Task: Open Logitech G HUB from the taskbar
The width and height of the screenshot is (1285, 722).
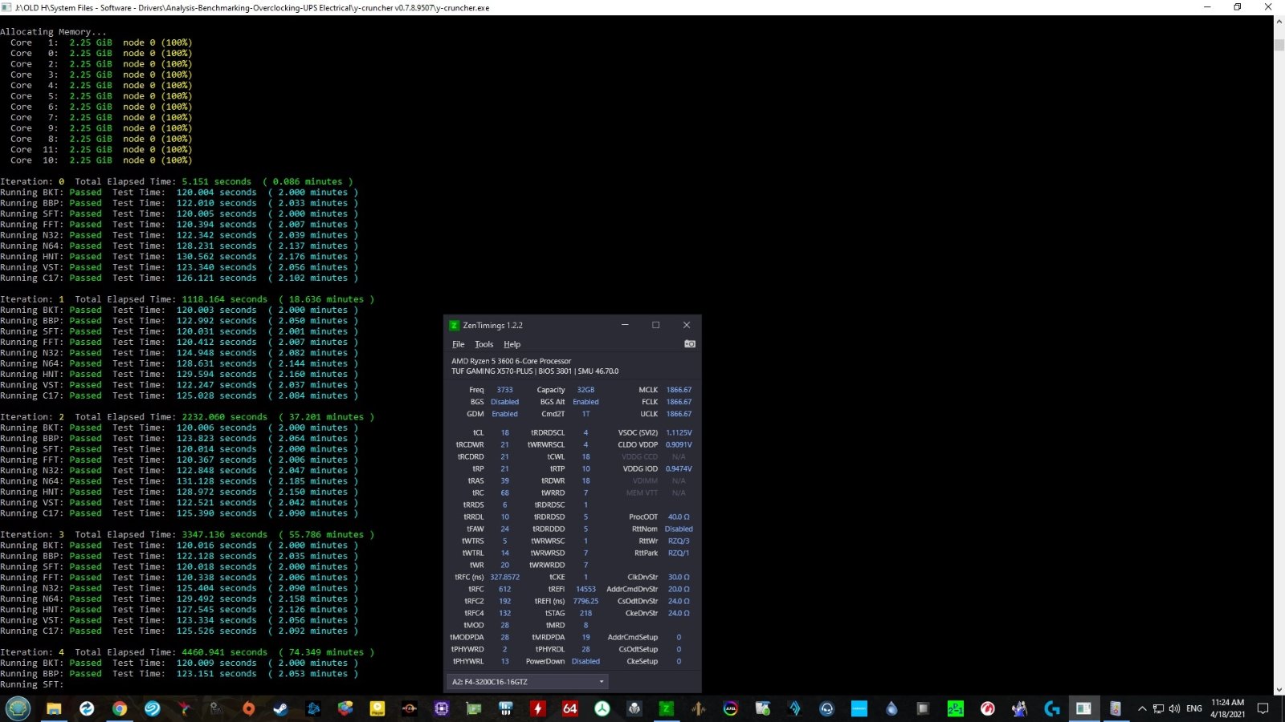Action: click(x=1051, y=708)
